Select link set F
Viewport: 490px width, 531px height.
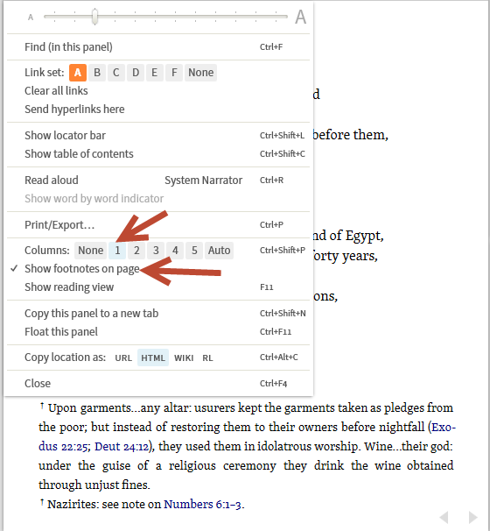point(174,73)
